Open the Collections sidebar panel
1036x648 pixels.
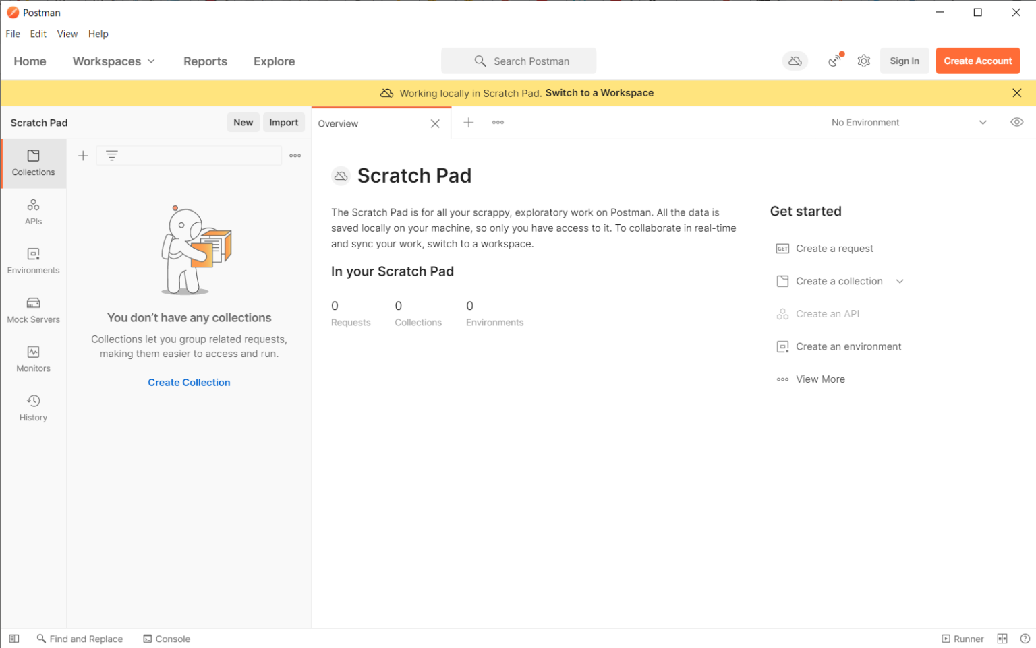pyautogui.click(x=33, y=163)
